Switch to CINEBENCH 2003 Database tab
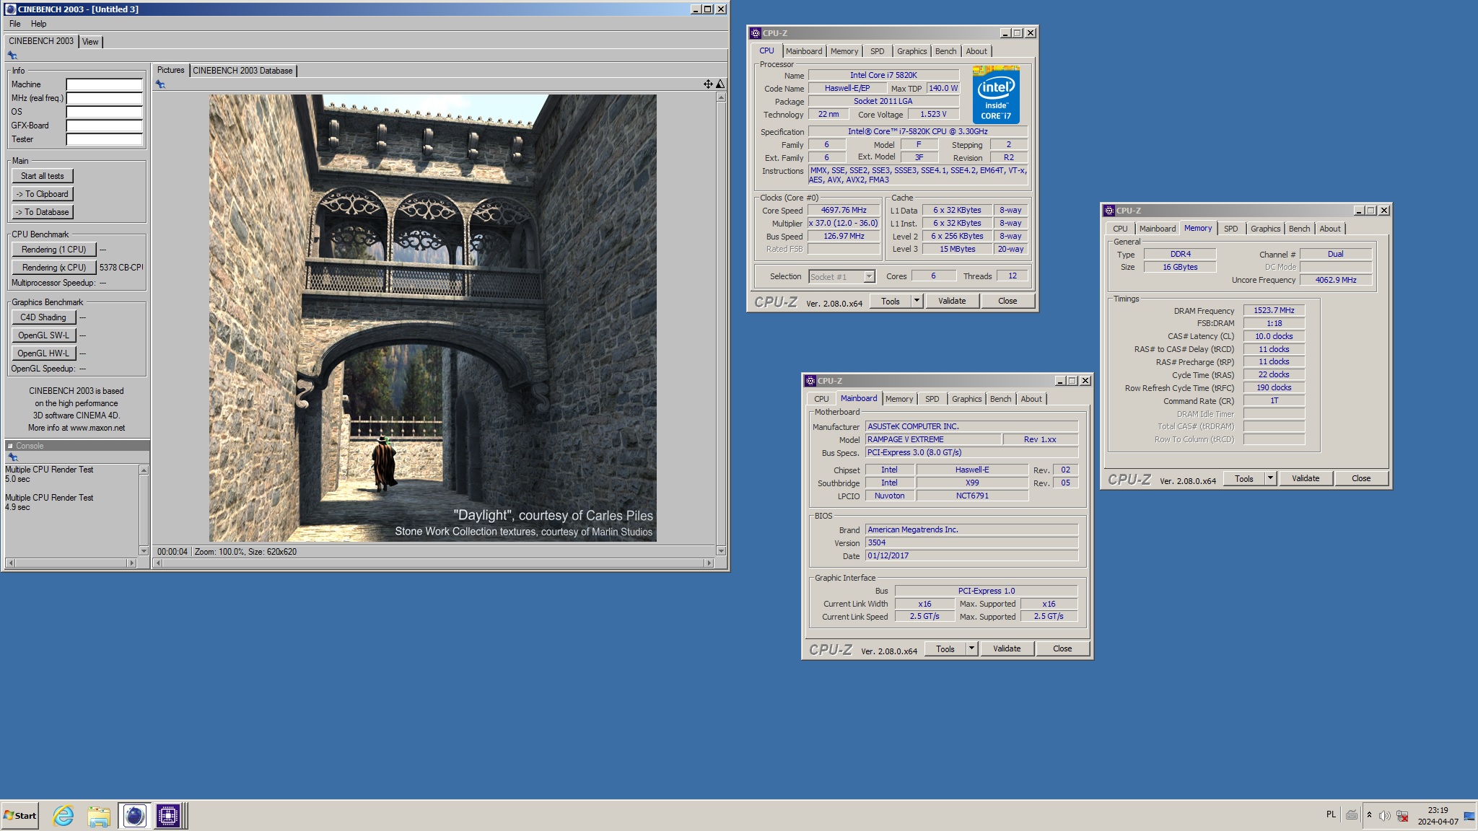This screenshot has width=1478, height=831. pyautogui.click(x=242, y=71)
